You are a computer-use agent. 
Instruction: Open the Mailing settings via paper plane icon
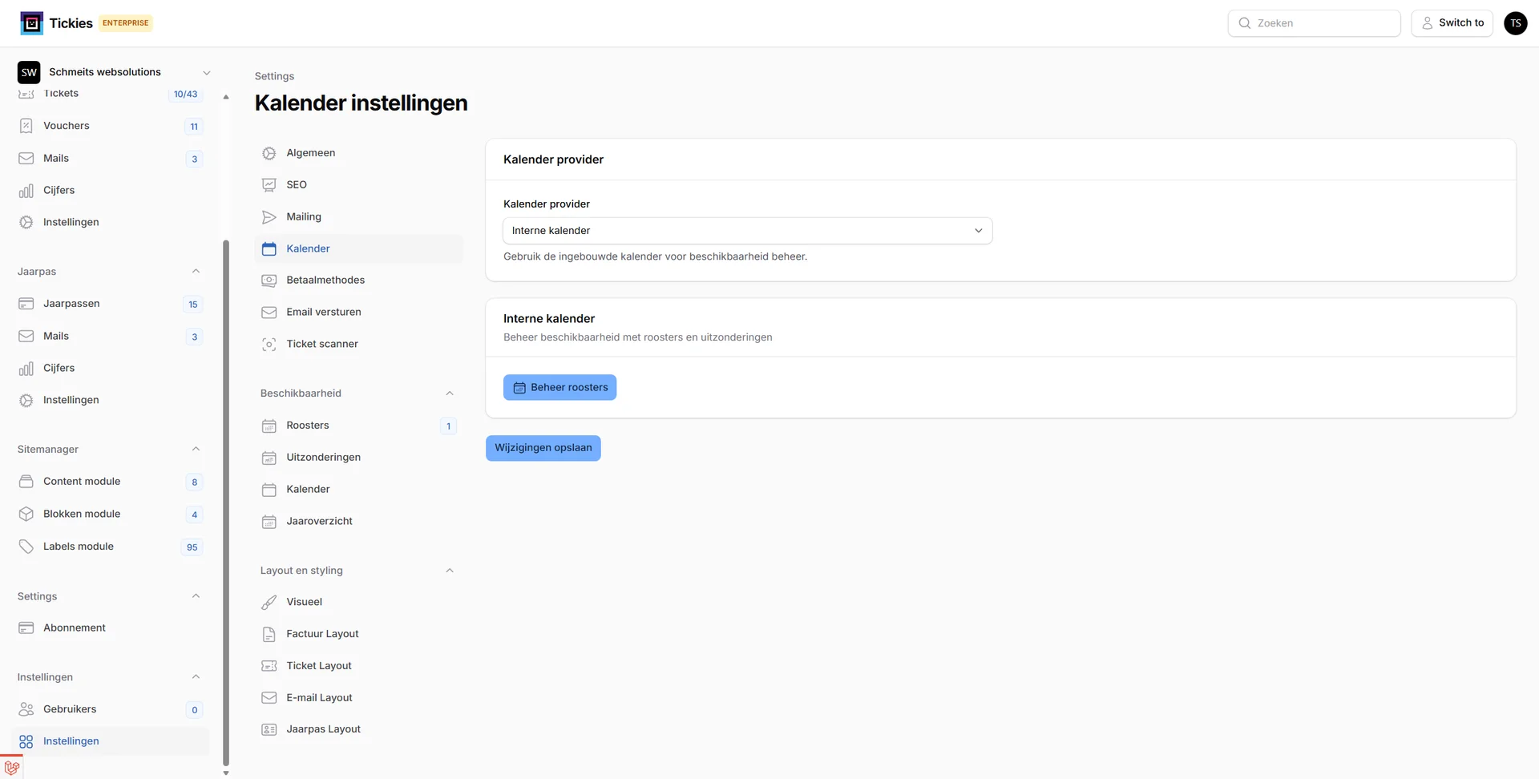[x=269, y=216]
